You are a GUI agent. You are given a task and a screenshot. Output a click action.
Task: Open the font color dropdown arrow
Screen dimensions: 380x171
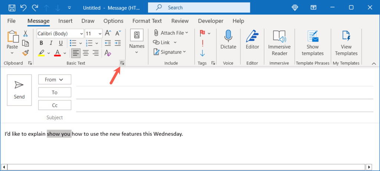65,53
